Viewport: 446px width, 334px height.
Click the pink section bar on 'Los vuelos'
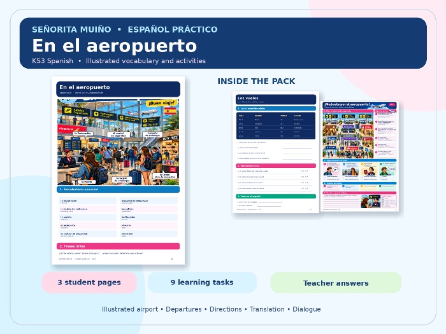coord(276,165)
